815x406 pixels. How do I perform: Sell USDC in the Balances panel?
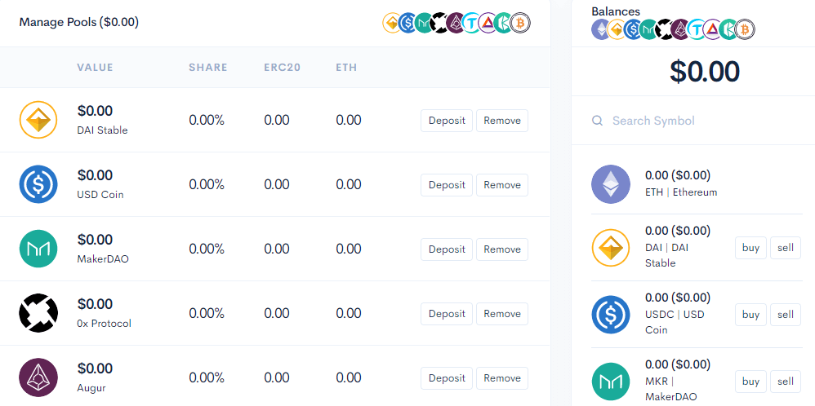click(785, 315)
